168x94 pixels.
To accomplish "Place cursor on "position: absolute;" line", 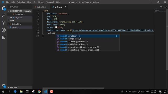I will click(x=58, y=14).
